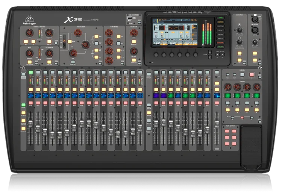
Task: Select the CH 17-32 input layer button
Action: click(x=23, y=113)
